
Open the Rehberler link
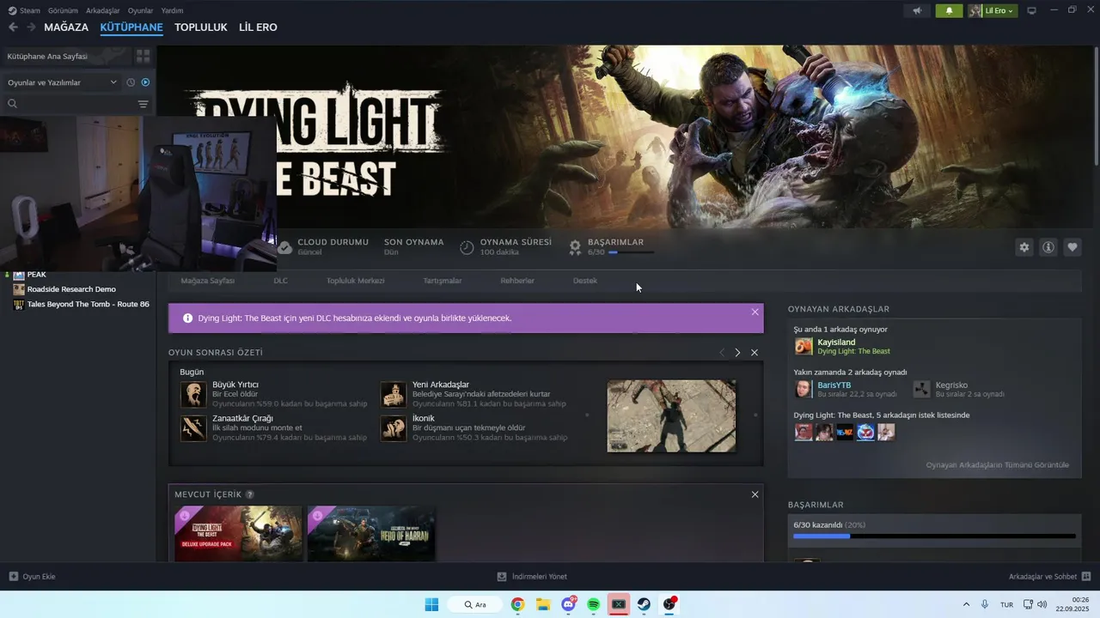[x=517, y=281]
